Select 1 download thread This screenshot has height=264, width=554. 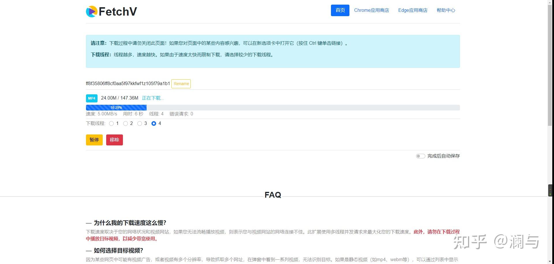pos(111,123)
